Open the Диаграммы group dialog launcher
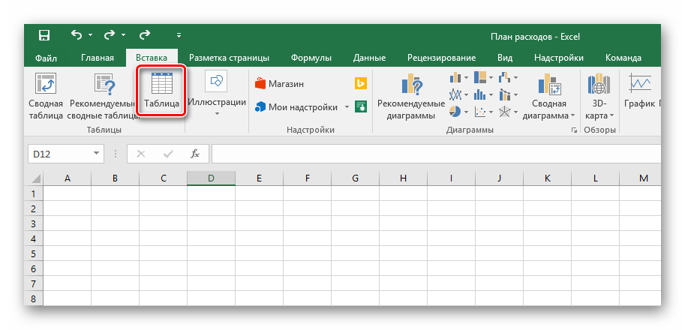The image size is (685, 330). coord(574,130)
